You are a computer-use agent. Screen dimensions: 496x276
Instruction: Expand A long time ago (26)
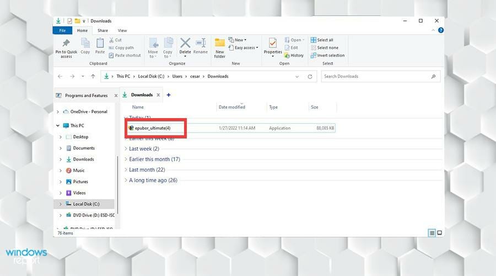pos(126,180)
